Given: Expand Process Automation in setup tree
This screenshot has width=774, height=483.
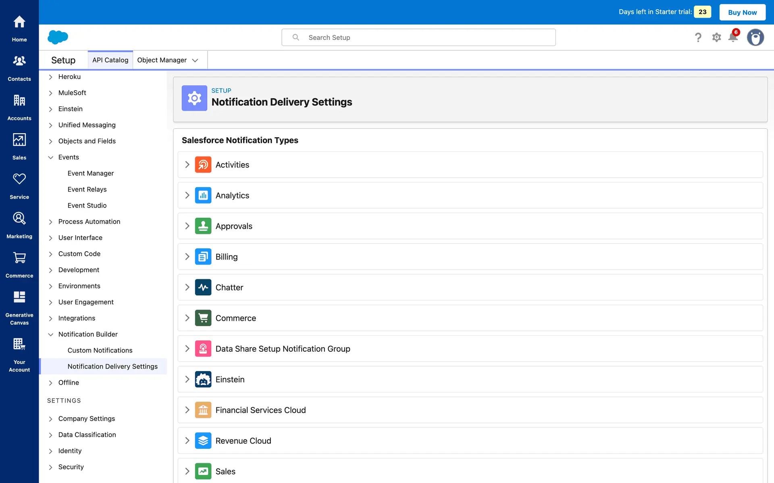Looking at the screenshot, I should [51, 222].
